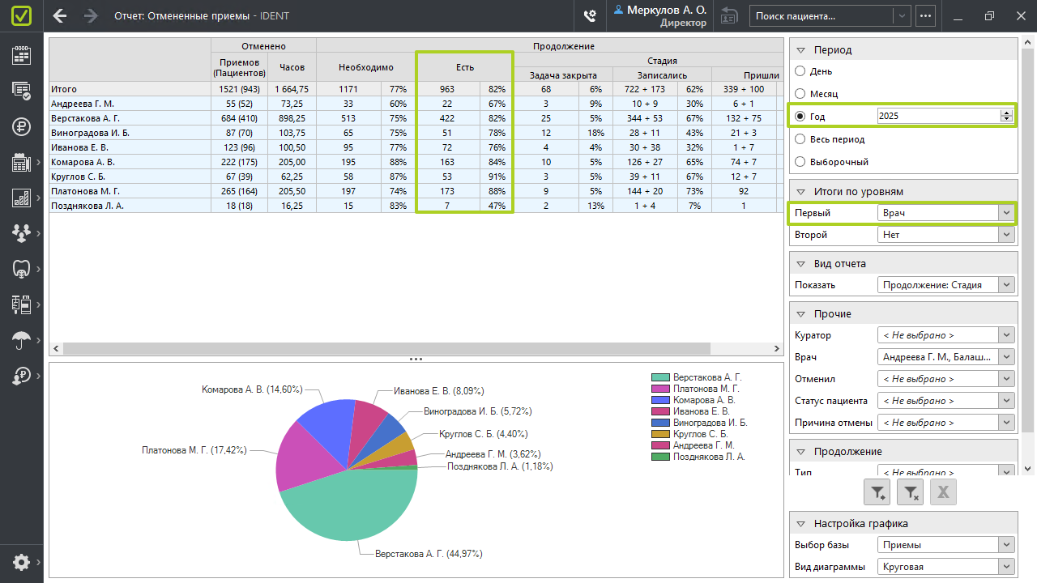Click the Комарова А. В. legend color swatch

coord(660,400)
